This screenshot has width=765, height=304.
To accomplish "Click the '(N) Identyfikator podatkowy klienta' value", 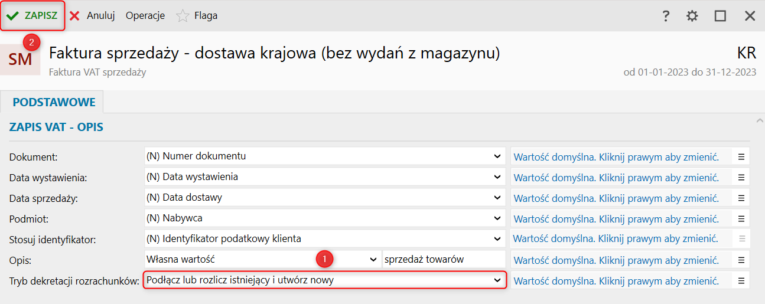I will click(x=224, y=239).
